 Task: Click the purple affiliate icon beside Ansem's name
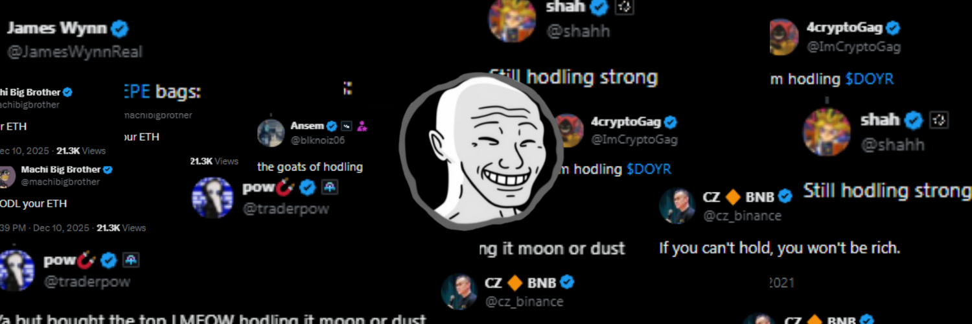[x=362, y=126]
